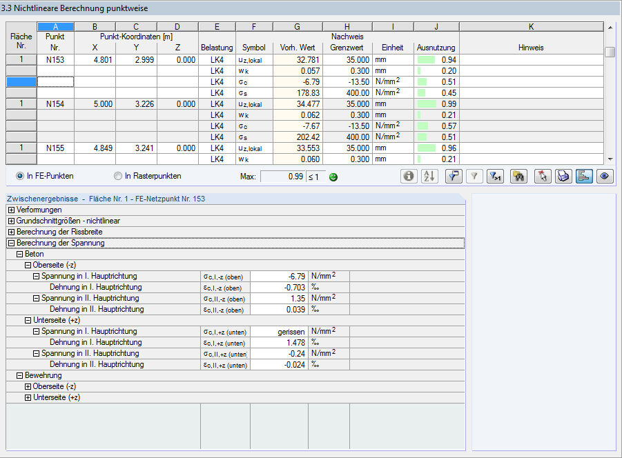This screenshot has width=622, height=458.
Task: Select point cell N154
Action: [55, 104]
